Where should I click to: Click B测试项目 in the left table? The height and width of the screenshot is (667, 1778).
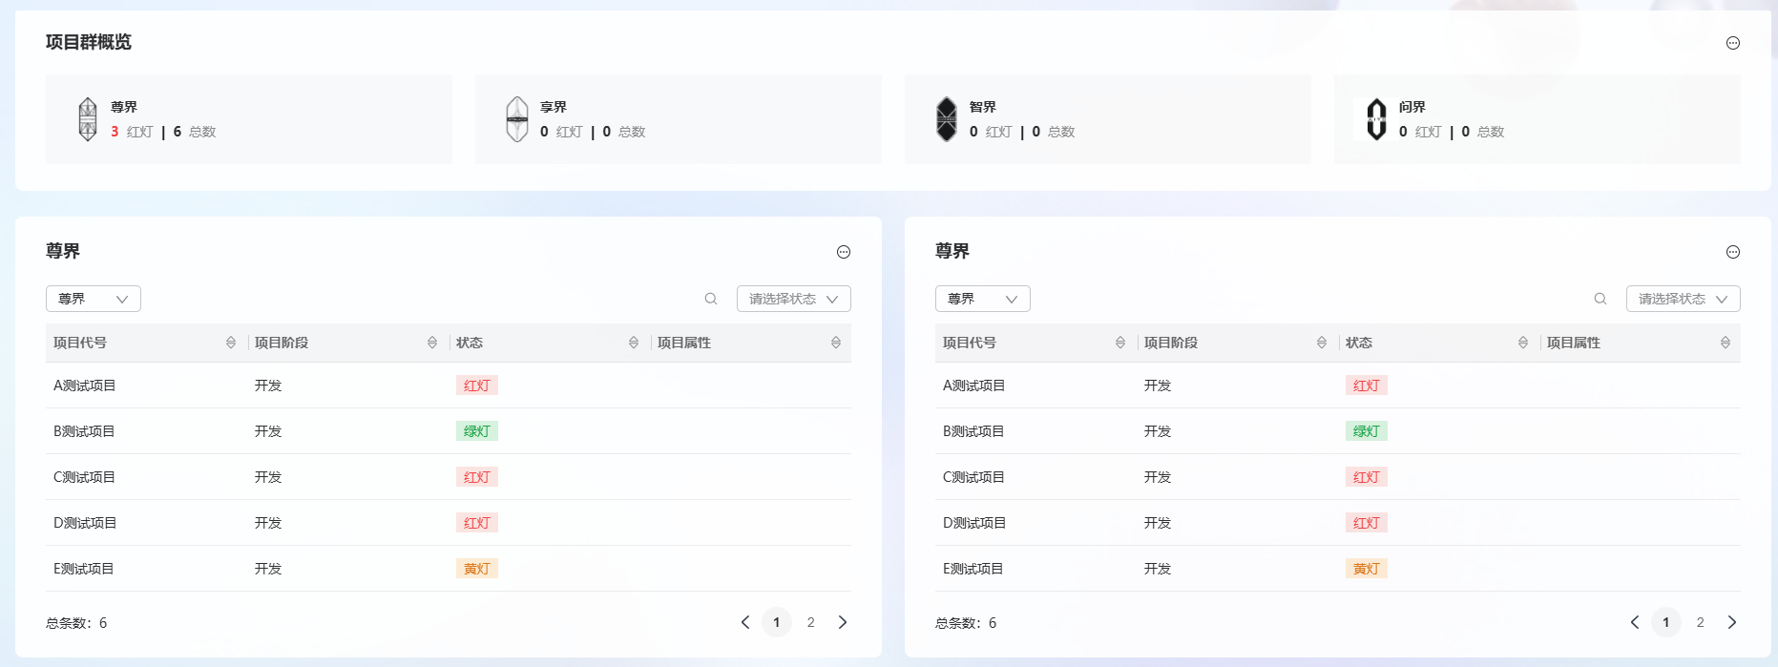(85, 431)
